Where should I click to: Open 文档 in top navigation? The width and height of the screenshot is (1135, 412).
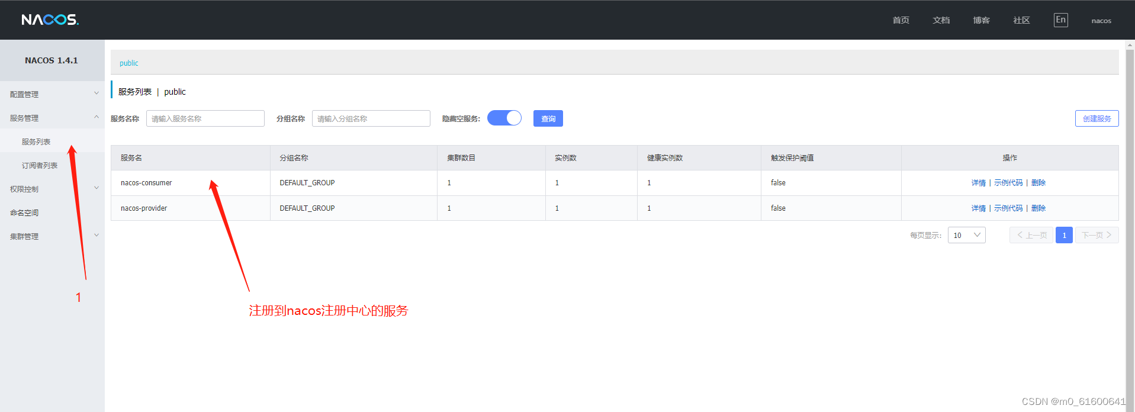[941, 20]
